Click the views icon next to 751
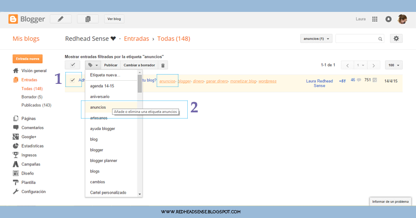The height and width of the screenshot is (218, 416). tap(375, 80)
